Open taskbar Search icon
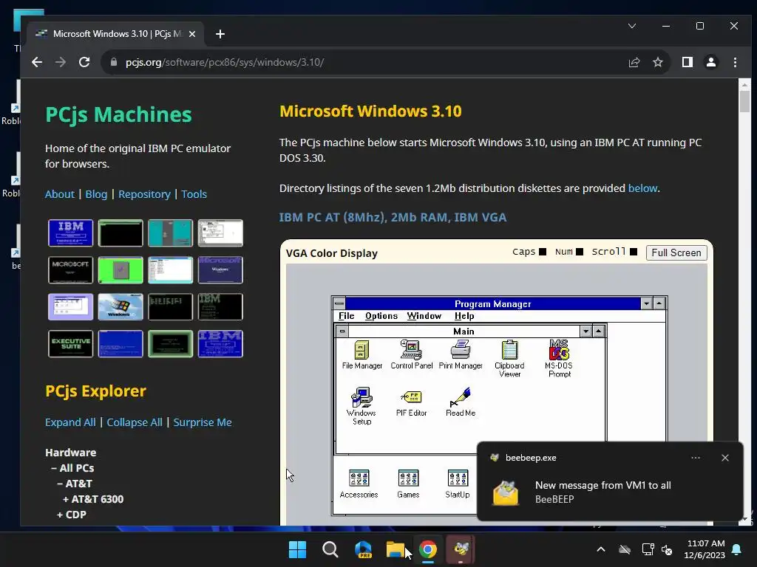757x567 pixels. tap(330, 549)
